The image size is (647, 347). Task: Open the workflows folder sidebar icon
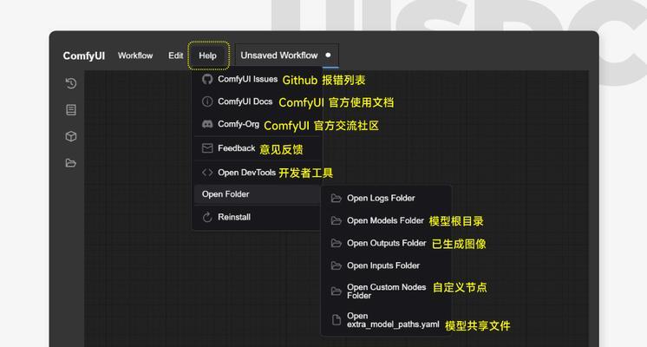pos(71,163)
